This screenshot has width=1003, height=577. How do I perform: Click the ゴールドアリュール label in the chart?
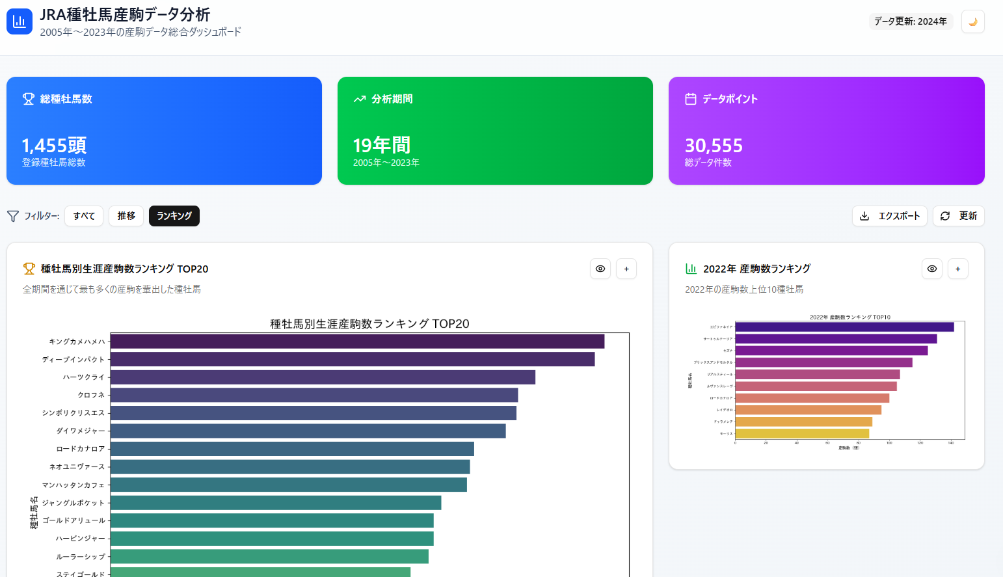coord(74,520)
